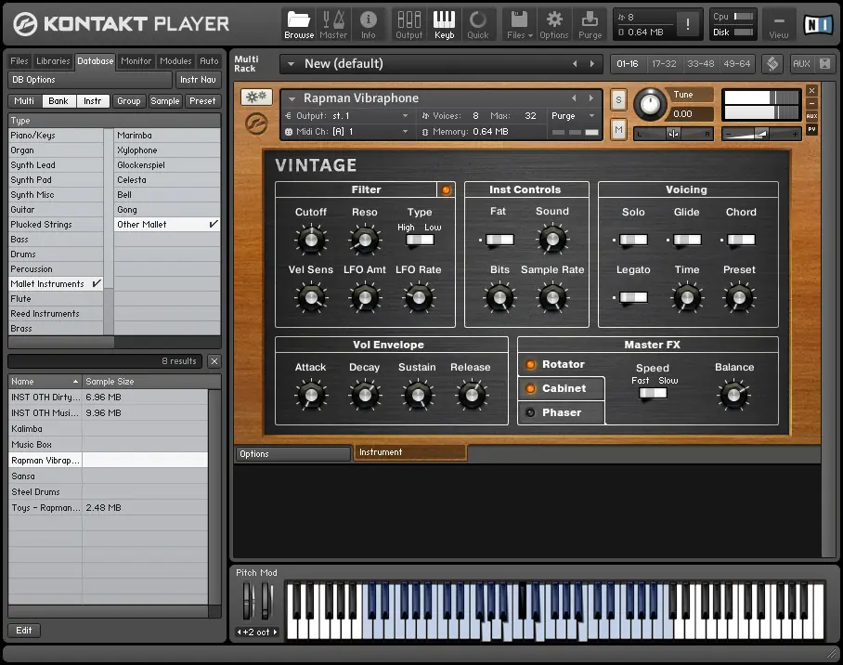This screenshot has height=665, width=843.
Task: Select the Multi filter button
Action: pyautogui.click(x=23, y=100)
